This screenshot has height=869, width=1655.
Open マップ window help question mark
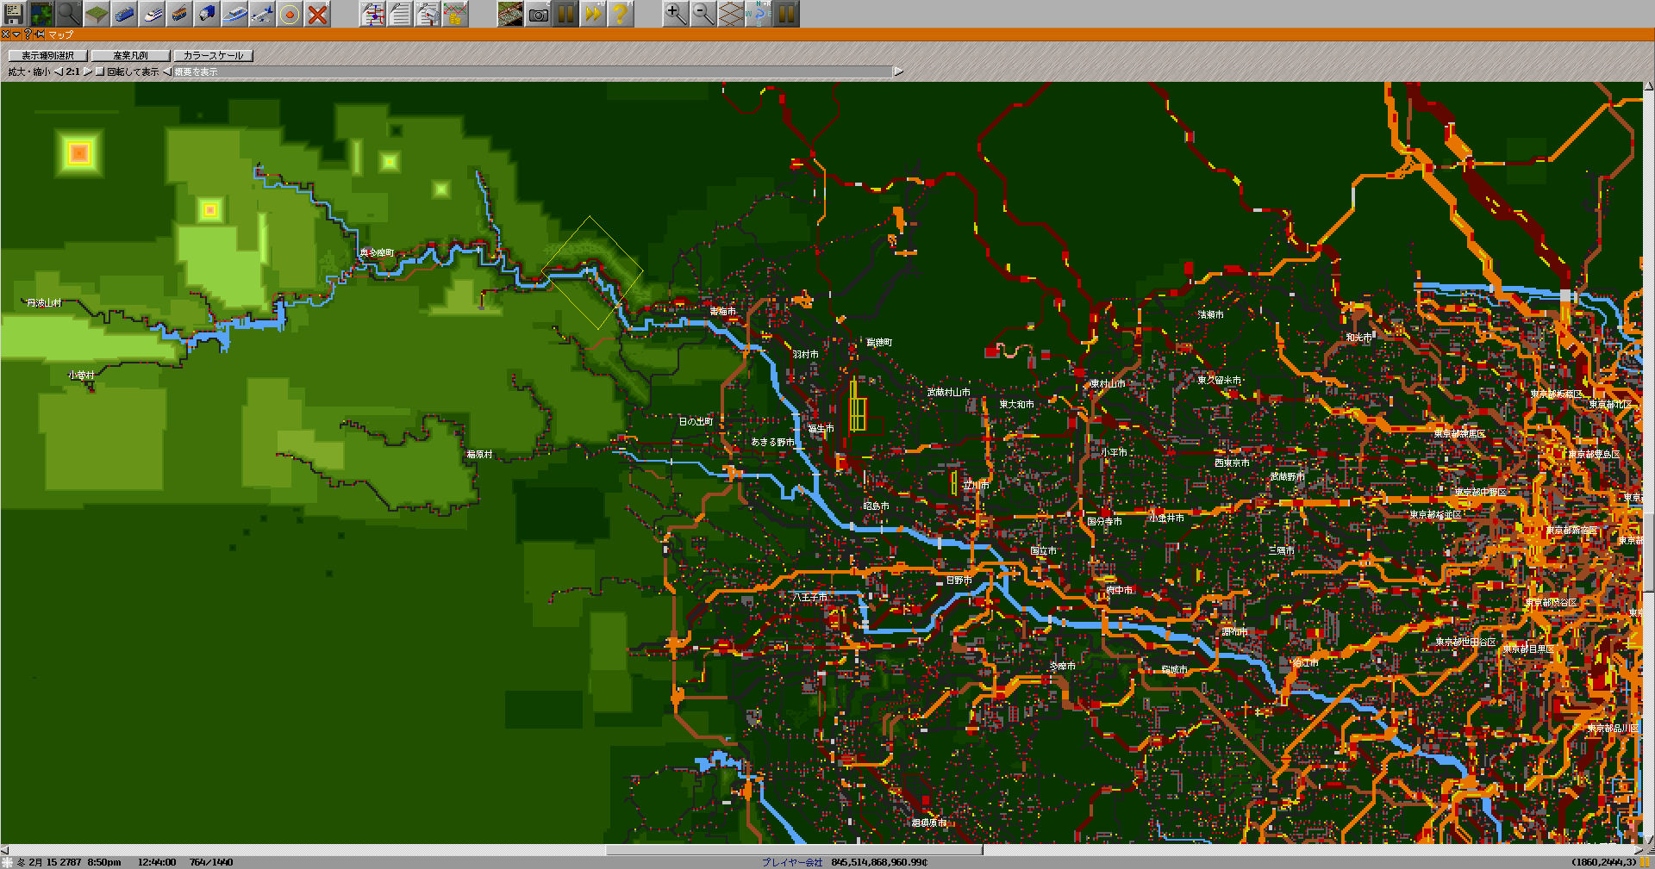point(28,34)
